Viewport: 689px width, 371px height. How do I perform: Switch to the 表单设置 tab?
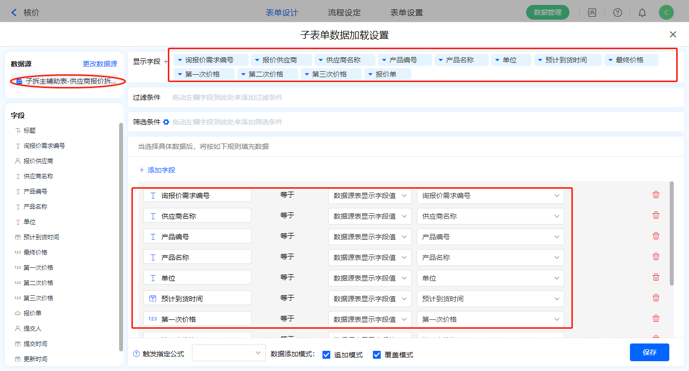(x=407, y=13)
